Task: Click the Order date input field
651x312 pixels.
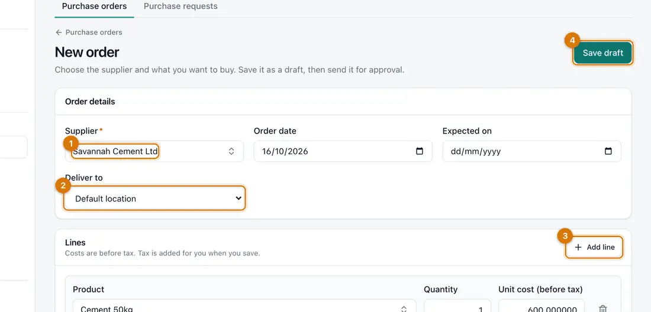Action: (x=343, y=151)
